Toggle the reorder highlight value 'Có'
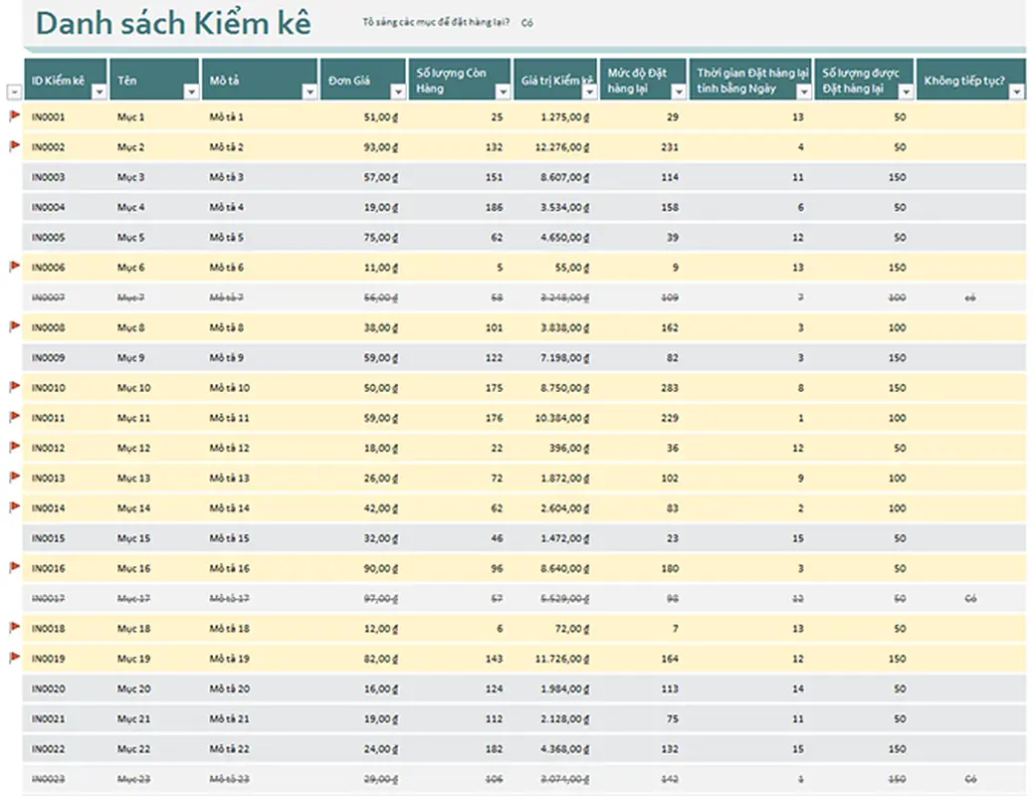Screen dimensions: 1033x796 [x=527, y=23]
